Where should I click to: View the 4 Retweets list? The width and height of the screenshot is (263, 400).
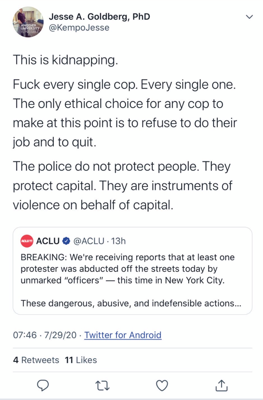[36, 360]
